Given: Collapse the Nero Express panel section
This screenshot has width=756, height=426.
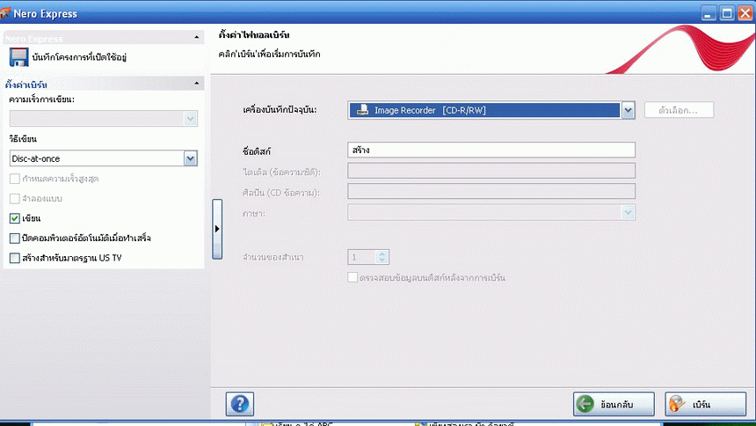Looking at the screenshot, I should tap(197, 37).
